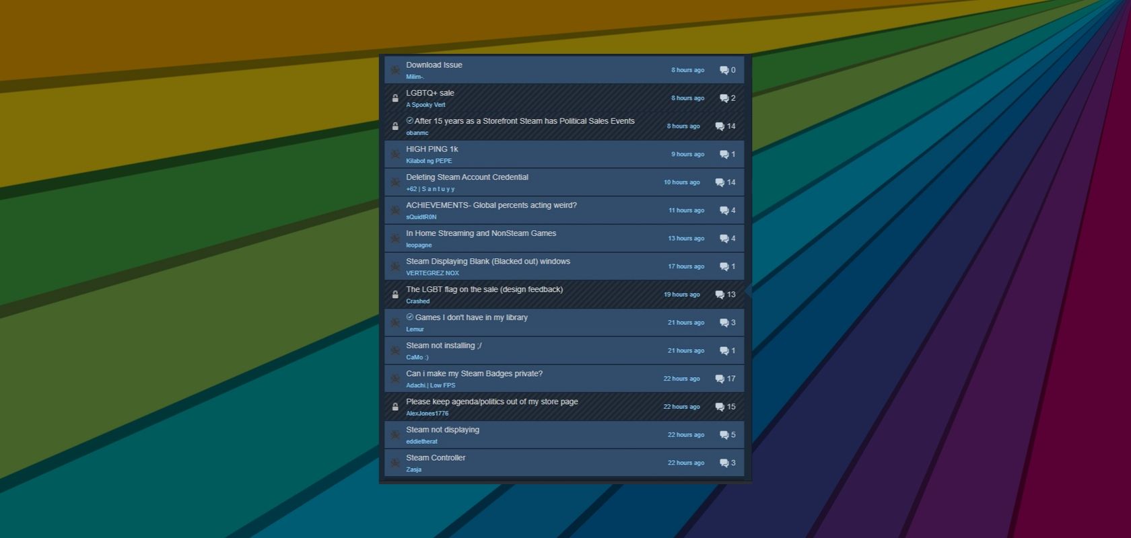Click thread icon beside 'Games I don't have'
Screen dimensions: 1131x538
pyautogui.click(x=395, y=323)
